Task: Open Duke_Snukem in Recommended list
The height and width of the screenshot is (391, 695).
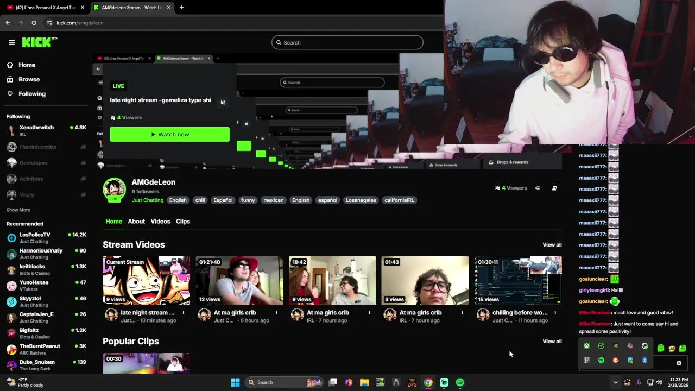Action: tap(46, 365)
